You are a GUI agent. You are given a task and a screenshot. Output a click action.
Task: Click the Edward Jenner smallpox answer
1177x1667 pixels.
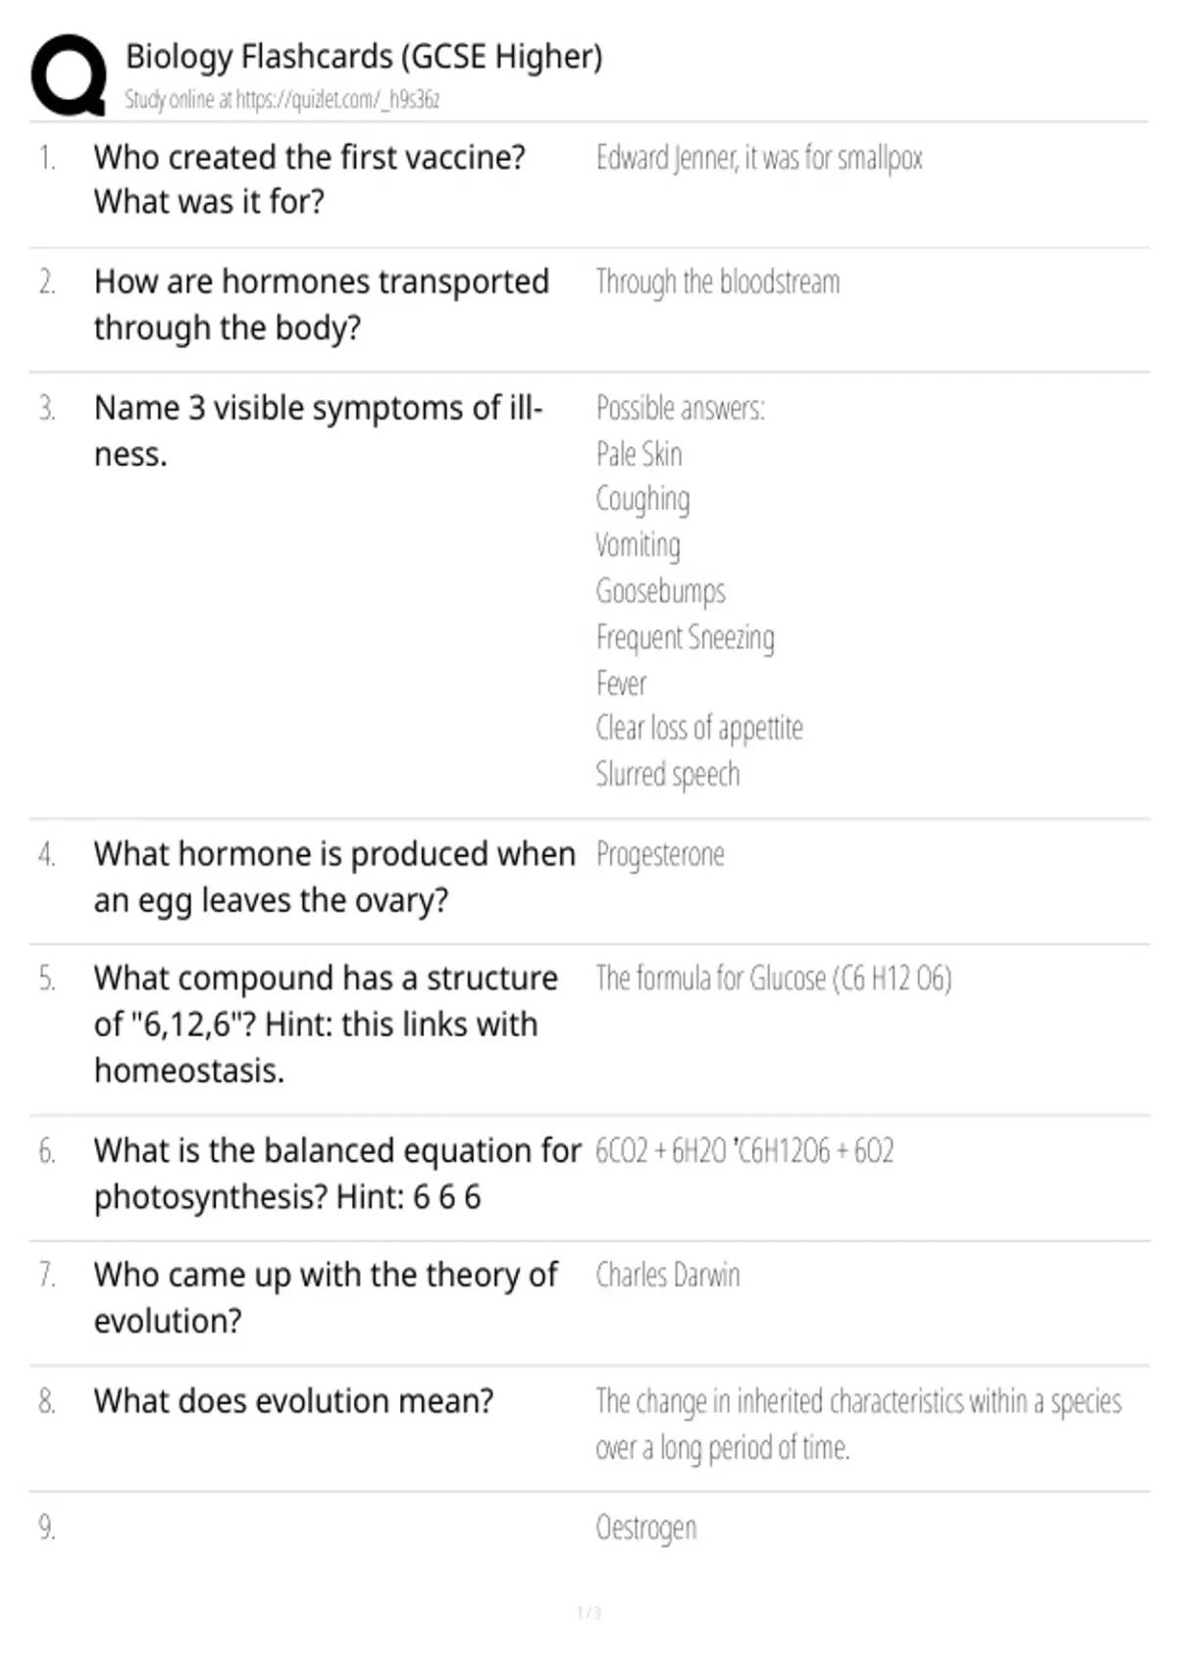[759, 158]
